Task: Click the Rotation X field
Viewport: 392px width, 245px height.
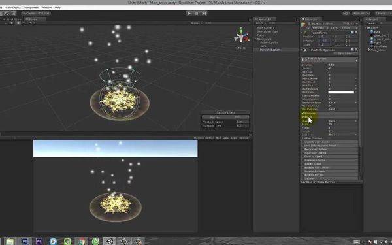Action: [326, 41]
